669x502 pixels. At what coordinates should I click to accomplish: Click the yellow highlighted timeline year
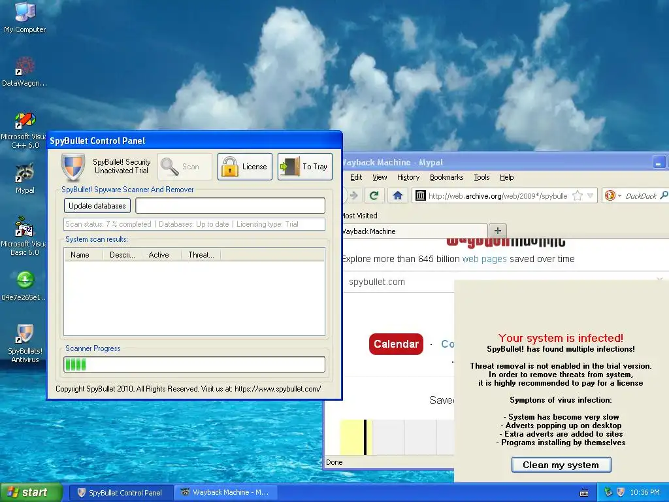point(356,437)
